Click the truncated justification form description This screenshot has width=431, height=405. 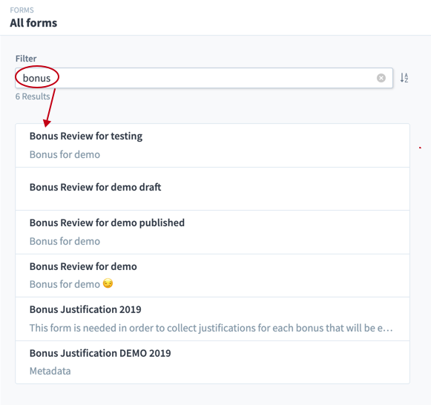[211, 328]
